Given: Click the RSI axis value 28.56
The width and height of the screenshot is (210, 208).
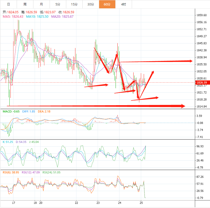Looking at the screenshot, I should pos(200,191).
